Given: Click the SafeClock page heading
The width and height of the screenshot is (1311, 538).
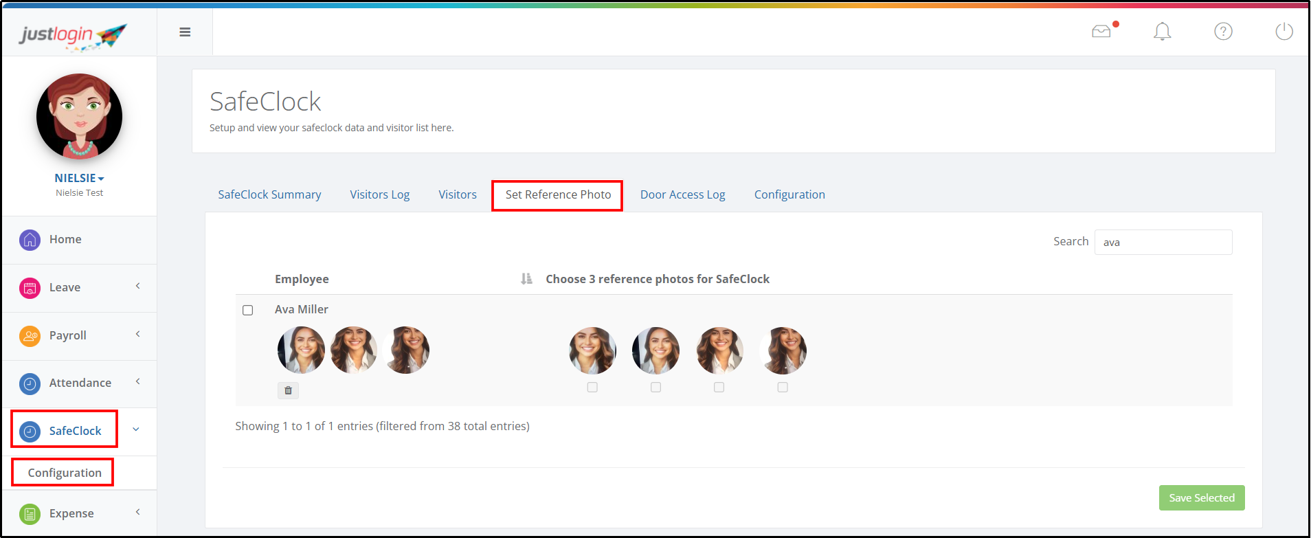Looking at the screenshot, I should [x=265, y=102].
